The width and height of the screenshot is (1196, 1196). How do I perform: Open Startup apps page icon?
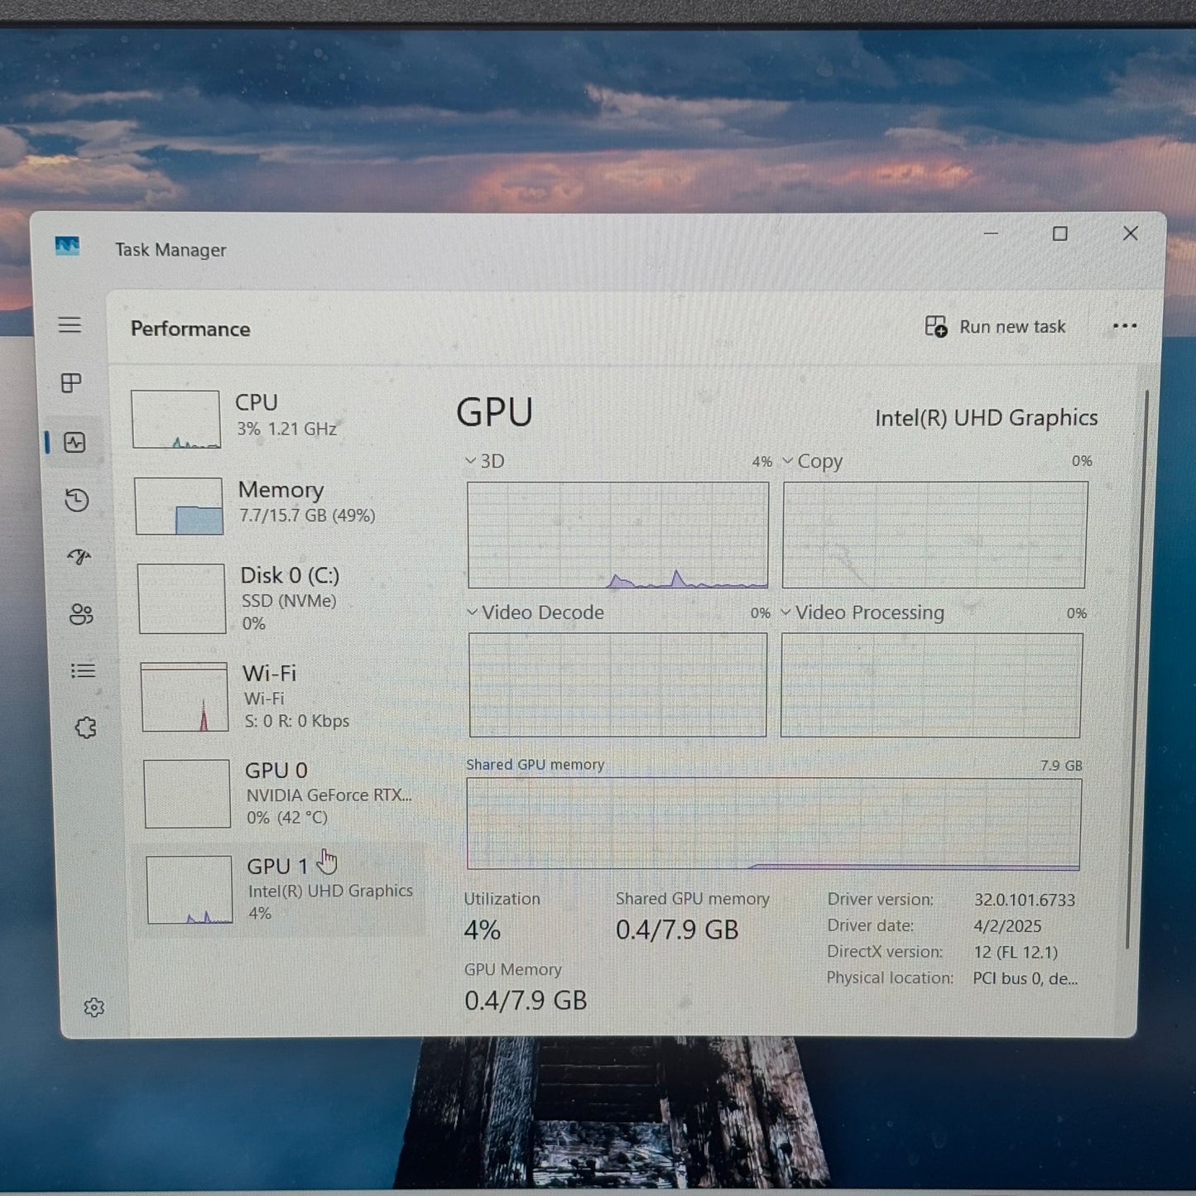(x=79, y=557)
